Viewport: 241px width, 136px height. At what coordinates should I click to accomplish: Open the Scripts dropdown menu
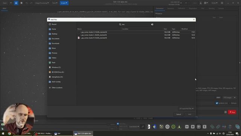[64, 3]
